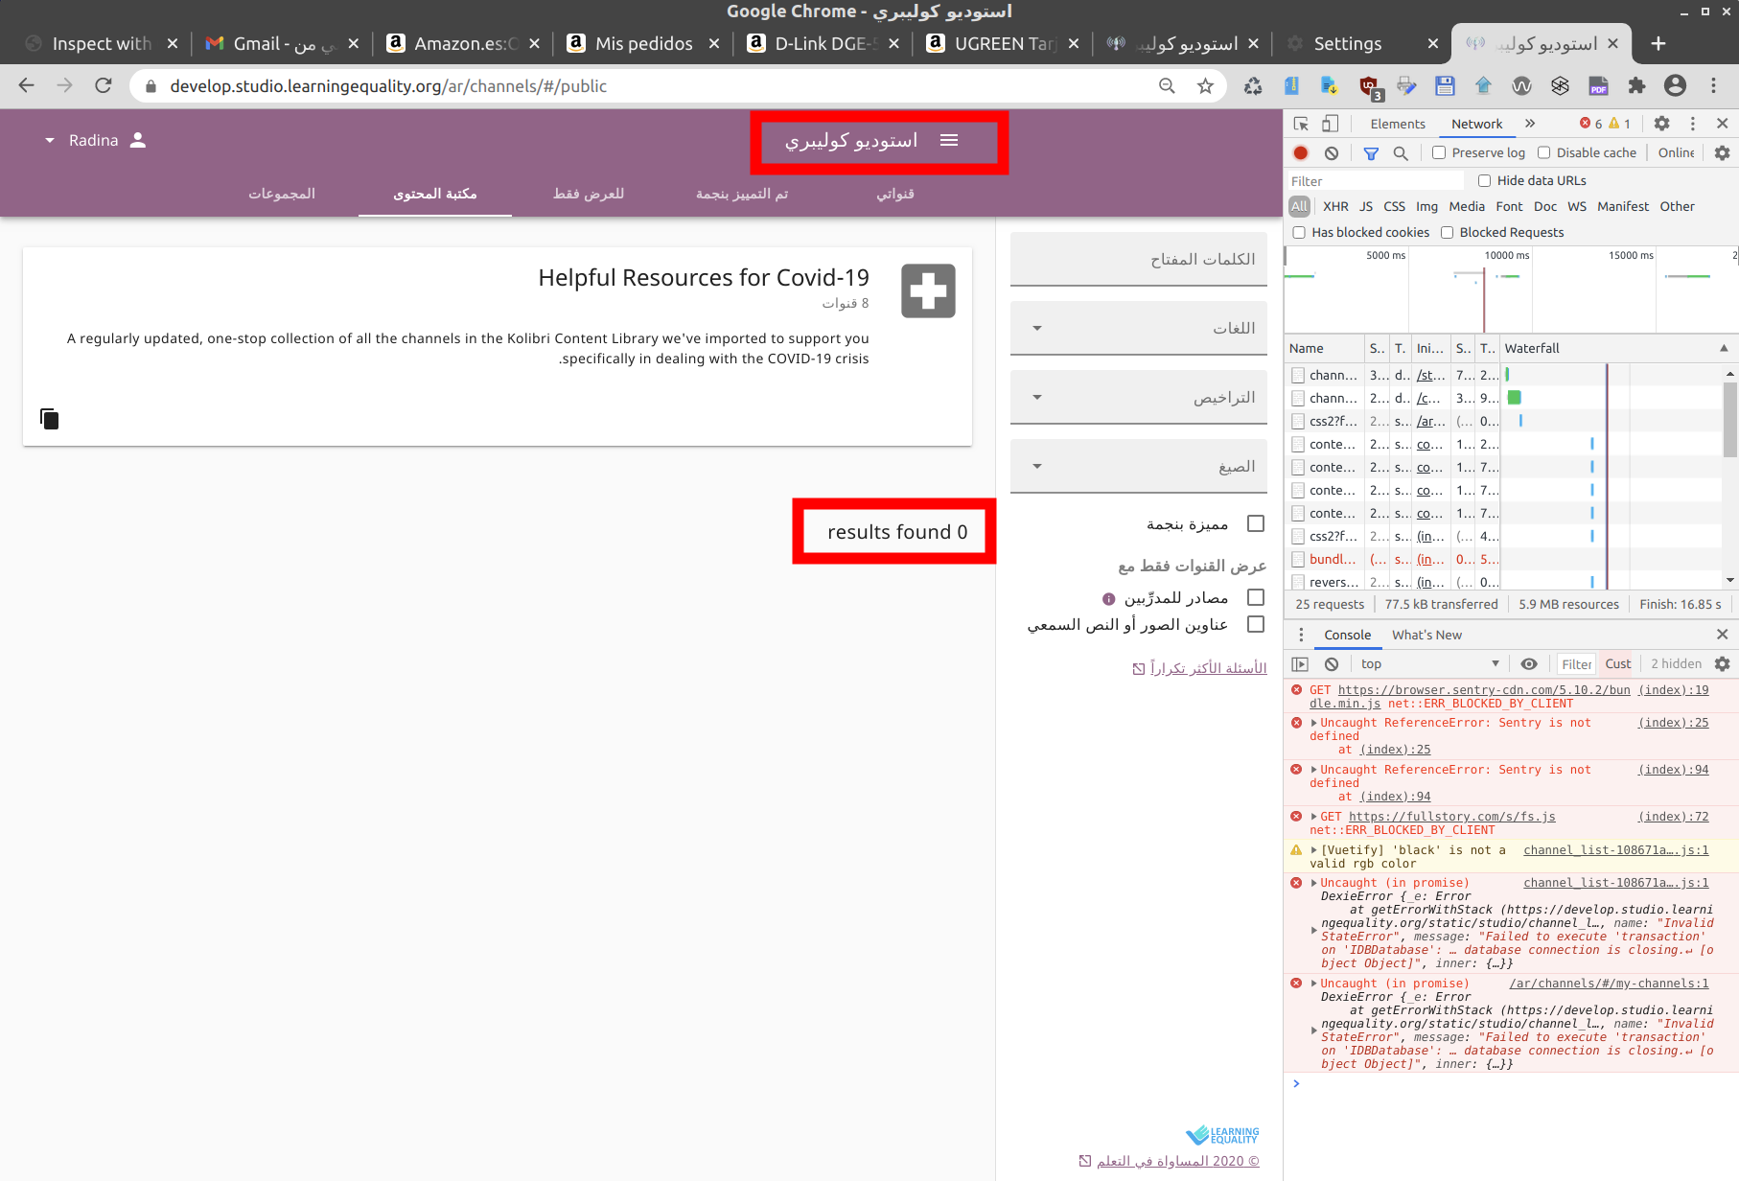Viewport: 1739px width, 1181px height.
Task: Toggle Hide data URLs checkbox
Action: tap(1484, 180)
